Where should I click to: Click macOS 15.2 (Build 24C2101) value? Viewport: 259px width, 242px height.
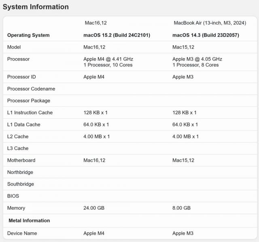[117, 35]
